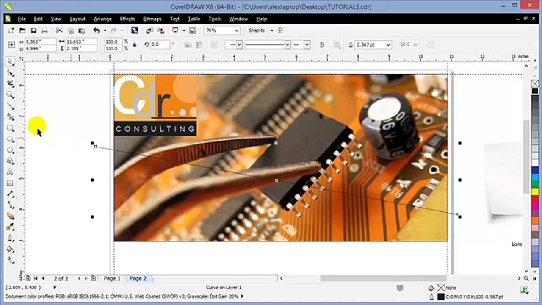Select the Pick tool in the toolbox
Viewport: 542px width, 305px height.
pyautogui.click(x=10, y=61)
